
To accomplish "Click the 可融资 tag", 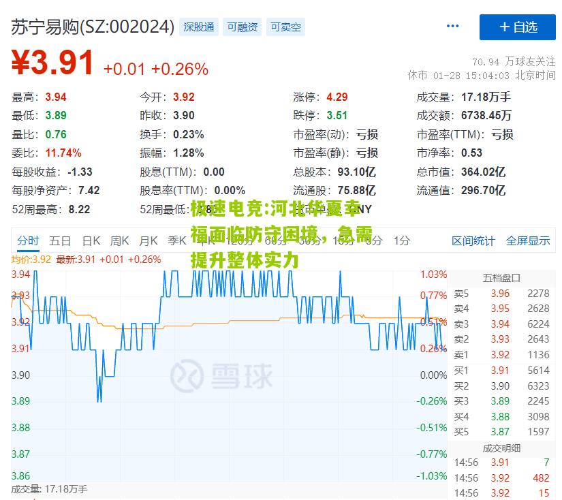I will pyautogui.click(x=243, y=27).
